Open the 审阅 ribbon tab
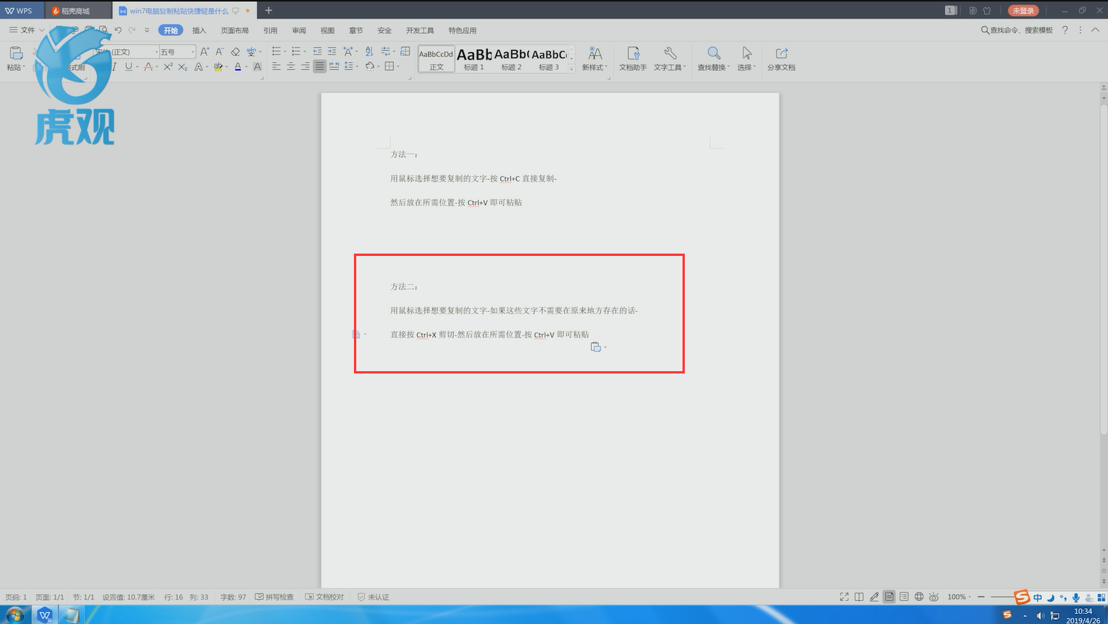 click(299, 30)
